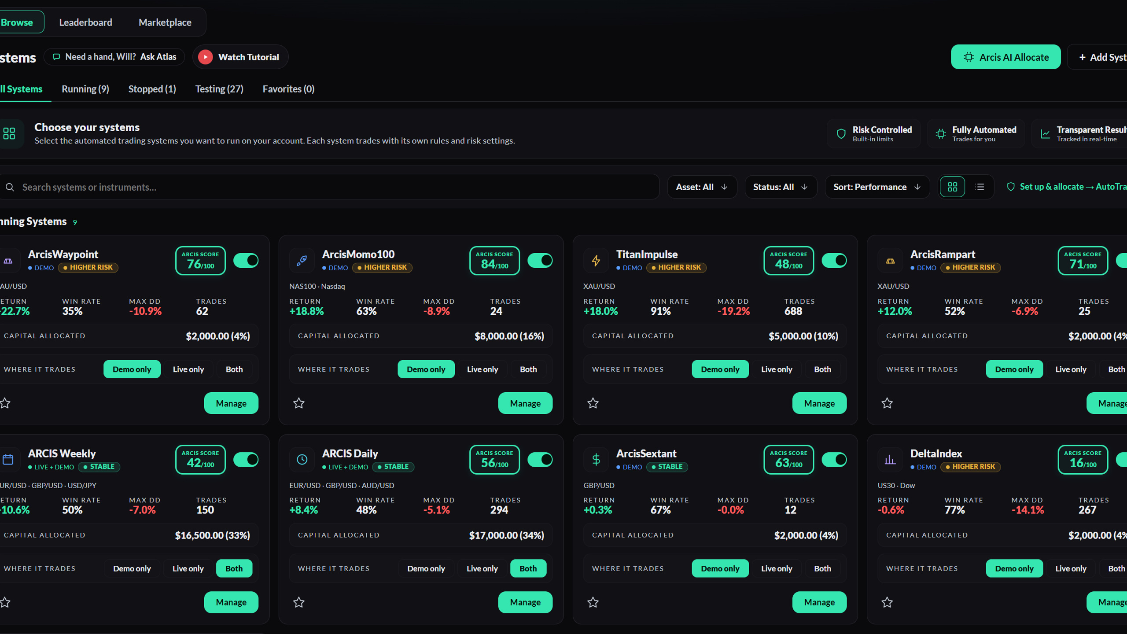The width and height of the screenshot is (1127, 634).
Task: Set ARCIS Daily to Demo only
Action: [426, 568]
